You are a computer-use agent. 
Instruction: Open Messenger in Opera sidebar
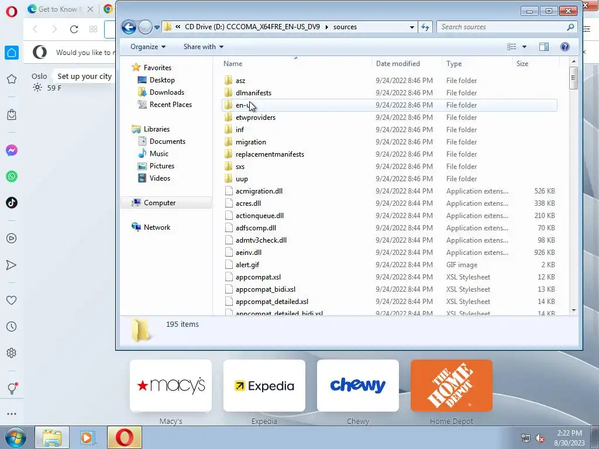12,150
